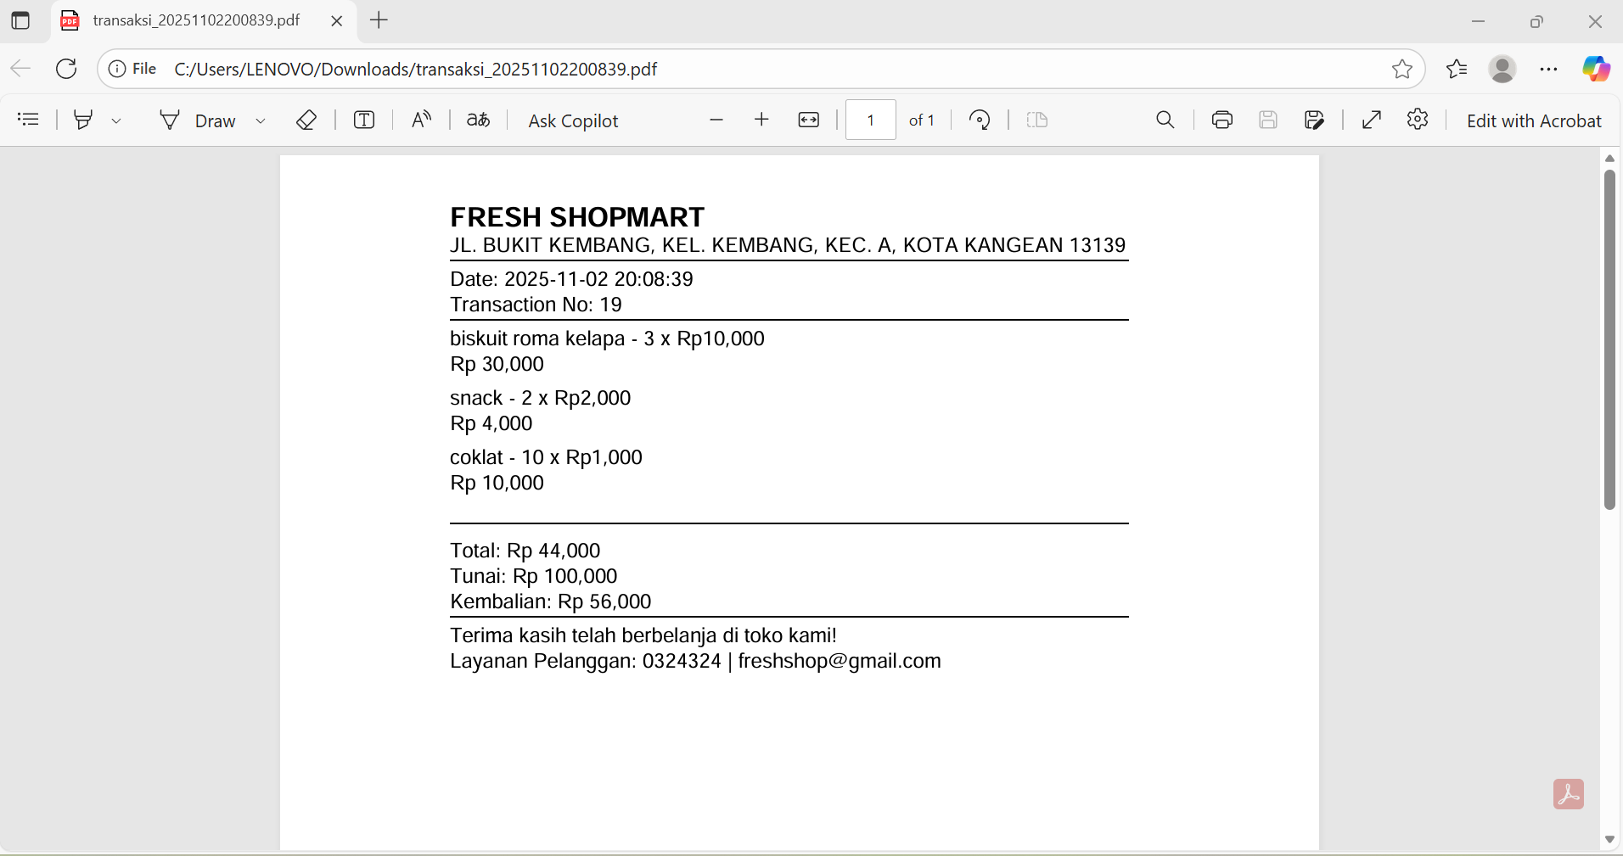The image size is (1623, 856).
Task: Select the Erase tool
Action: click(306, 120)
